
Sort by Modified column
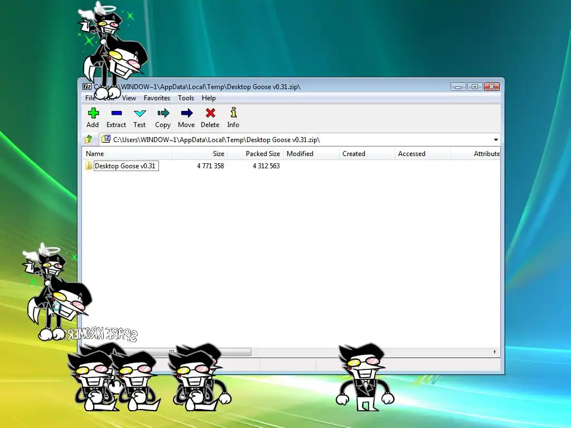click(x=311, y=154)
